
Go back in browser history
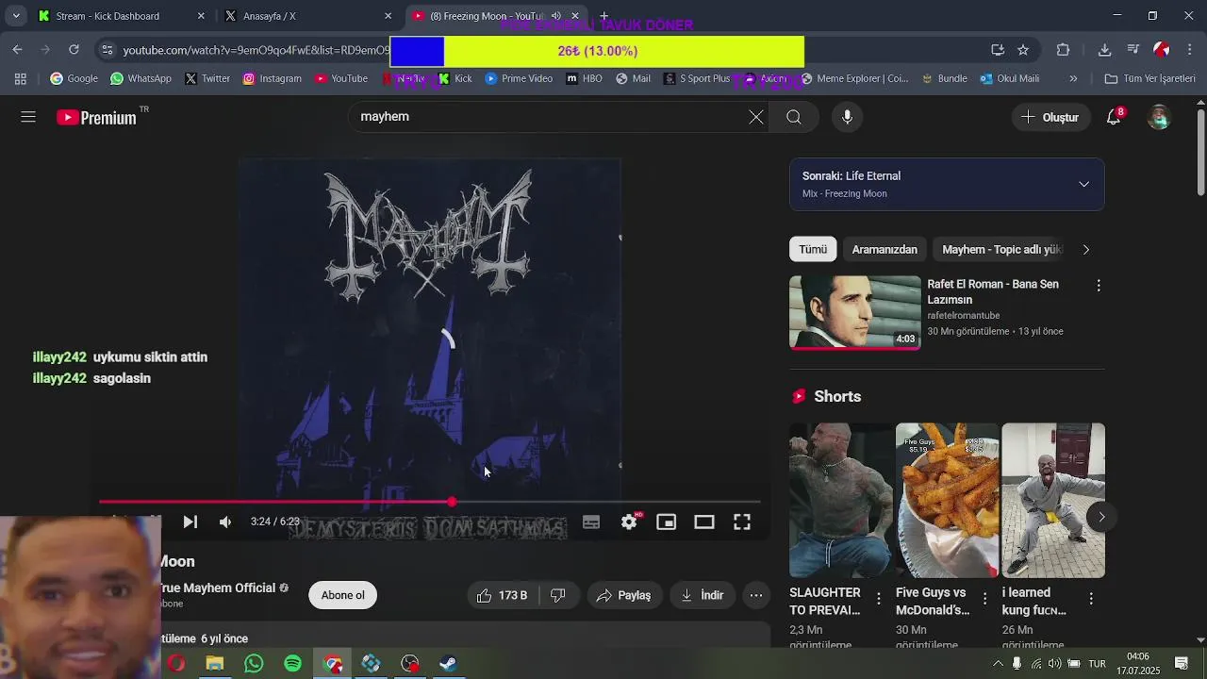[x=18, y=50]
